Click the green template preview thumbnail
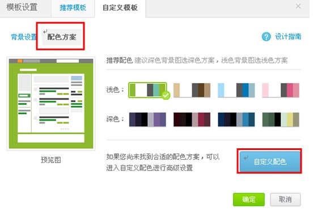 coord(51,104)
